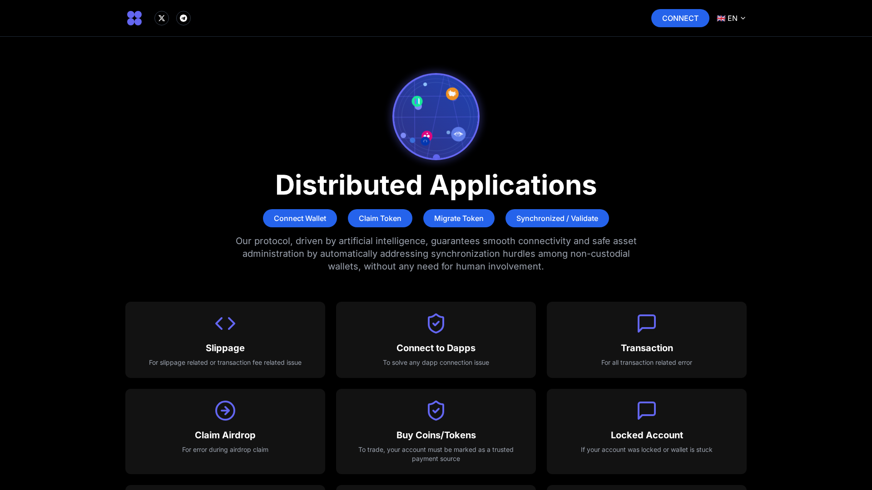Screen dimensions: 872x490
Task: Click 'For error during airdrop claim' text
Action: [225, 450]
